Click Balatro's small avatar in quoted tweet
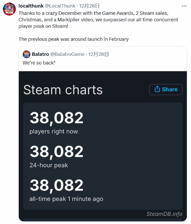This screenshot has width=191, height=224. pyautogui.click(x=26, y=54)
